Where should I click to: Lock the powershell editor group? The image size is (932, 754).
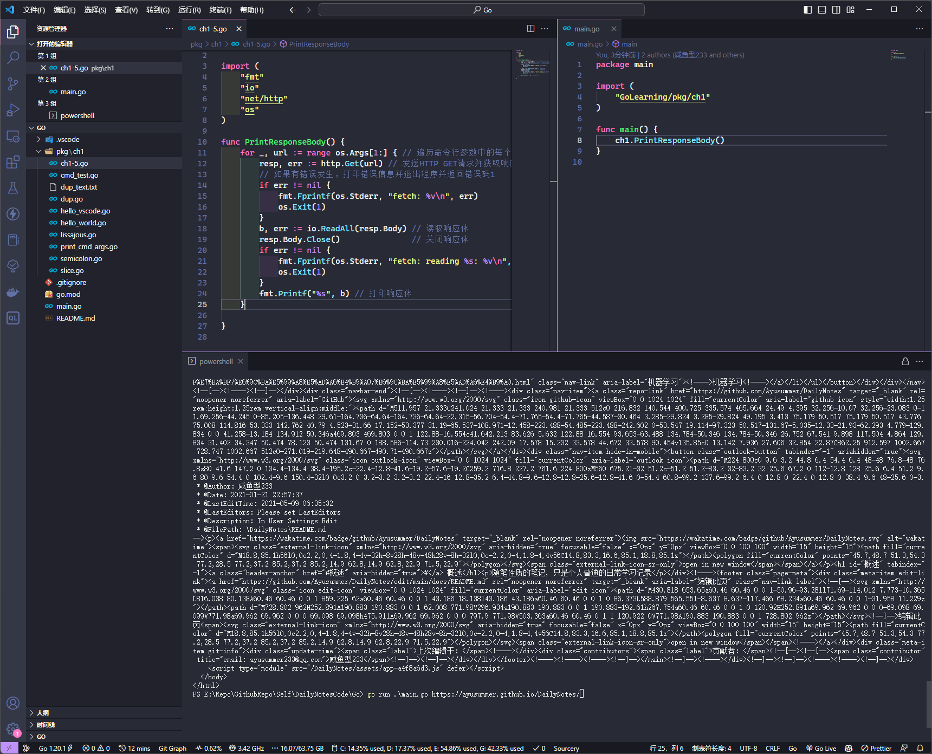tap(905, 361)
